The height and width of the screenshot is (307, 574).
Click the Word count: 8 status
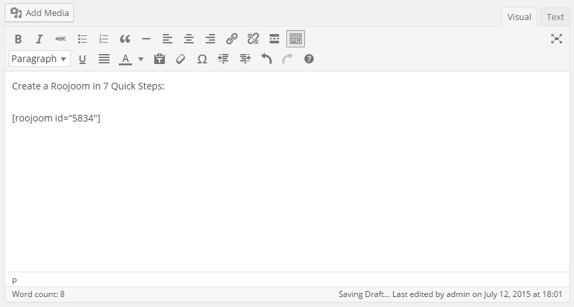38,294
